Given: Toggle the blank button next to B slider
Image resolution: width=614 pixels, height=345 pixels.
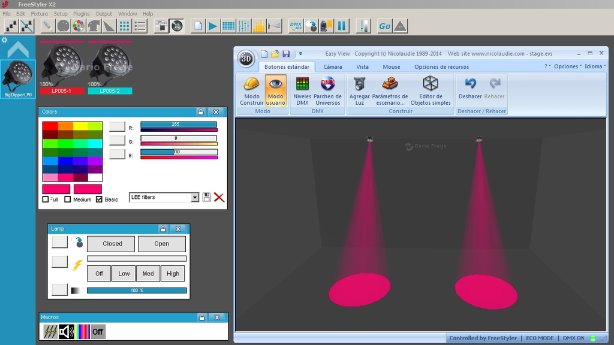Looking at the screenshot, I should point(117,154).
